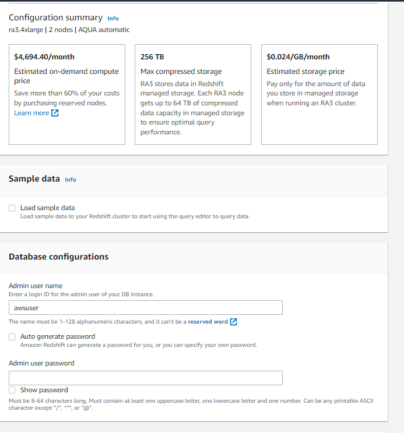This screenshot has width=404, height=433.
Task: Click the Admin user password label
Action: [x=41, y=363]
